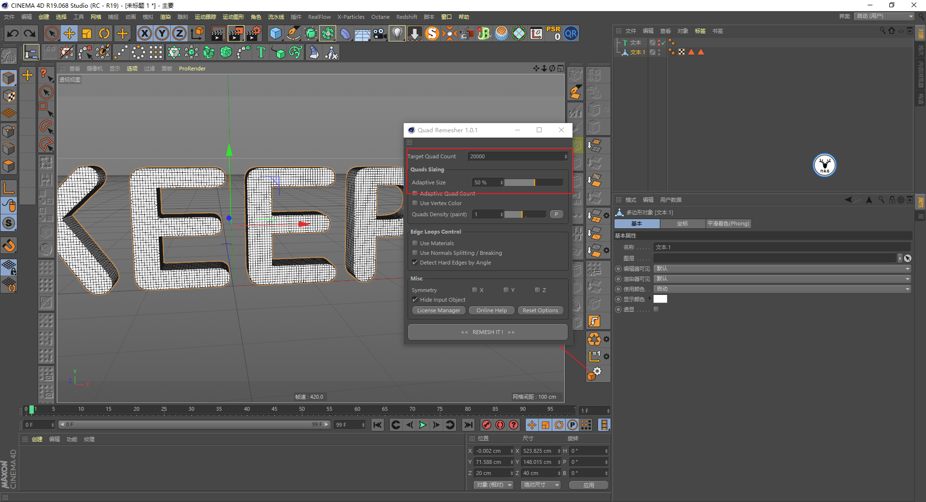Select the Scale tool icon
The image size is (926, 502).
tap(87, 34)
